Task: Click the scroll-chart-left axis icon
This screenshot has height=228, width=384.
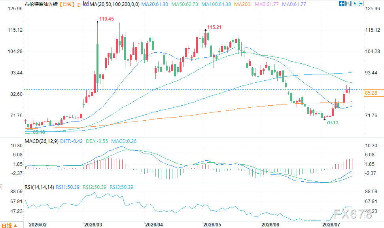Action: 348,4
